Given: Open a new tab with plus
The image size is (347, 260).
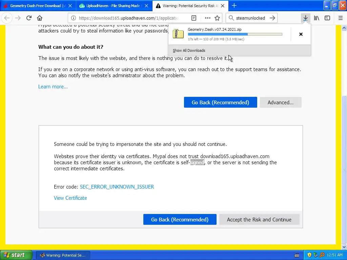Looking at the screenshot, I should click(234, 5).
